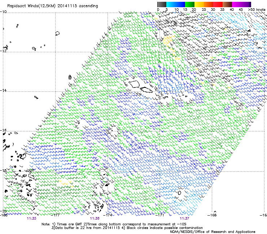Click the '>50 knots' legend label

coord(257,10)
